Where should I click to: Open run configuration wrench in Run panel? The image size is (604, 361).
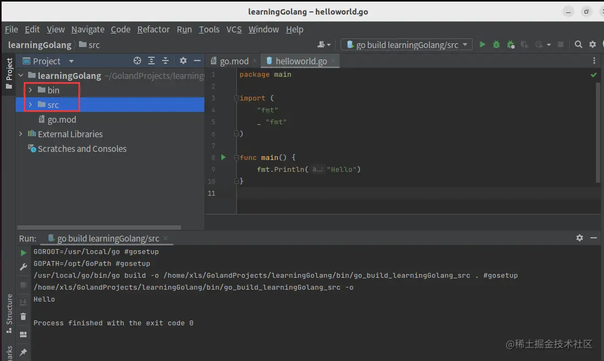(x=23, y=267)
